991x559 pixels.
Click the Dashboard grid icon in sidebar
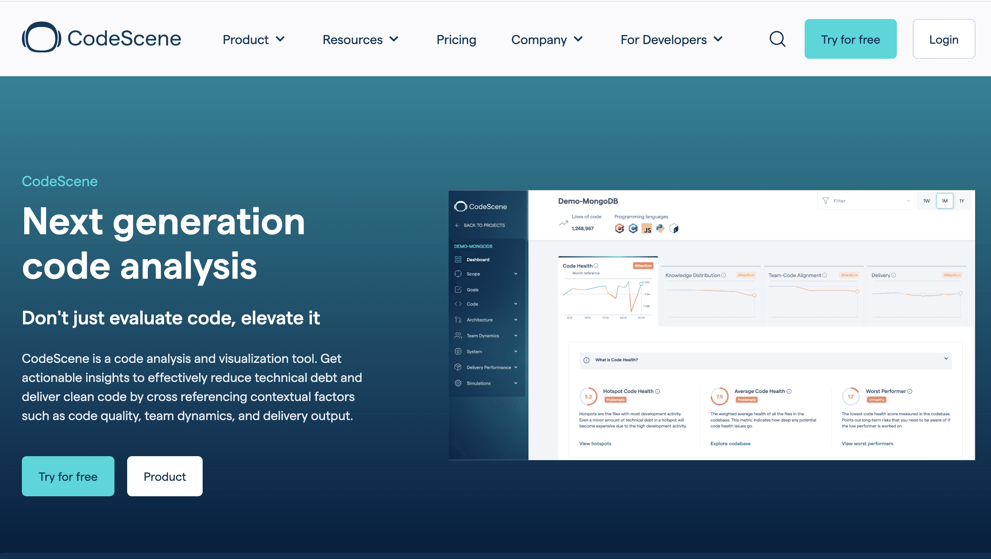458,260
